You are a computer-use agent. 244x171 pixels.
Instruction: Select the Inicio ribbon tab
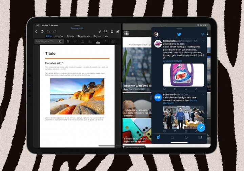[49, 36]
